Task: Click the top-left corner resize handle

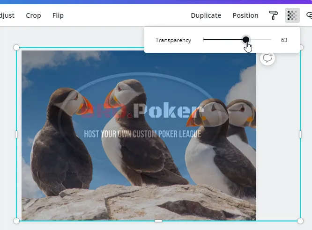Action: point(16,48)
